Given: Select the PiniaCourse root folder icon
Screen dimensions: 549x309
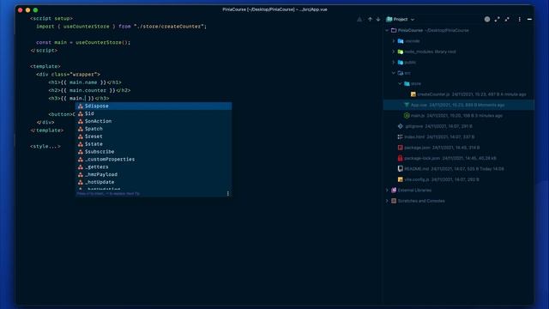Looking at the screenshot, I should pos(394,31).
